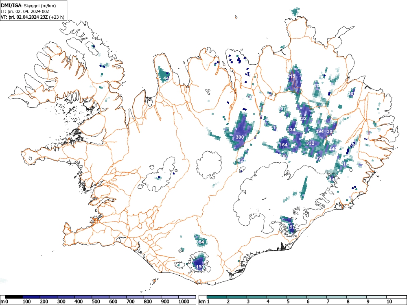
Task: Click the '300' visibility value on the map
Action: (240, 137)
